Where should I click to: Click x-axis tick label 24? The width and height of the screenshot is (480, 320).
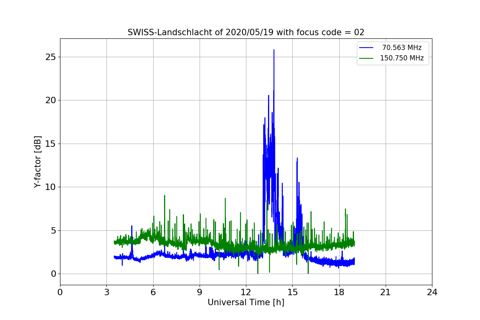pyautogui.click(x=432, y=292)
